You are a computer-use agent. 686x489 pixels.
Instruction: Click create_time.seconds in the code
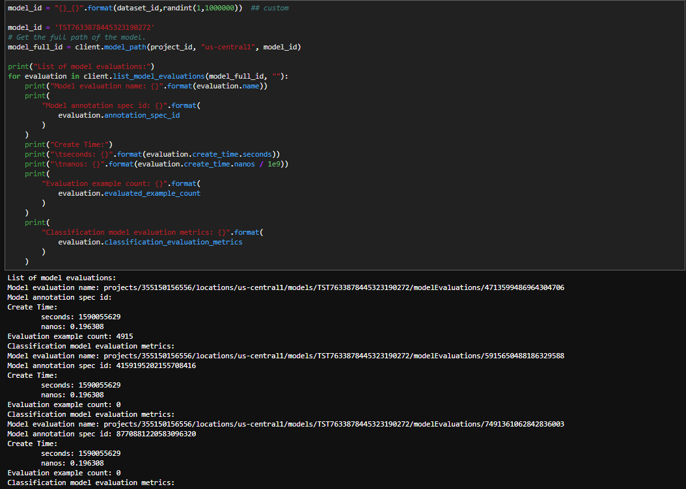(x=232, y=154)
